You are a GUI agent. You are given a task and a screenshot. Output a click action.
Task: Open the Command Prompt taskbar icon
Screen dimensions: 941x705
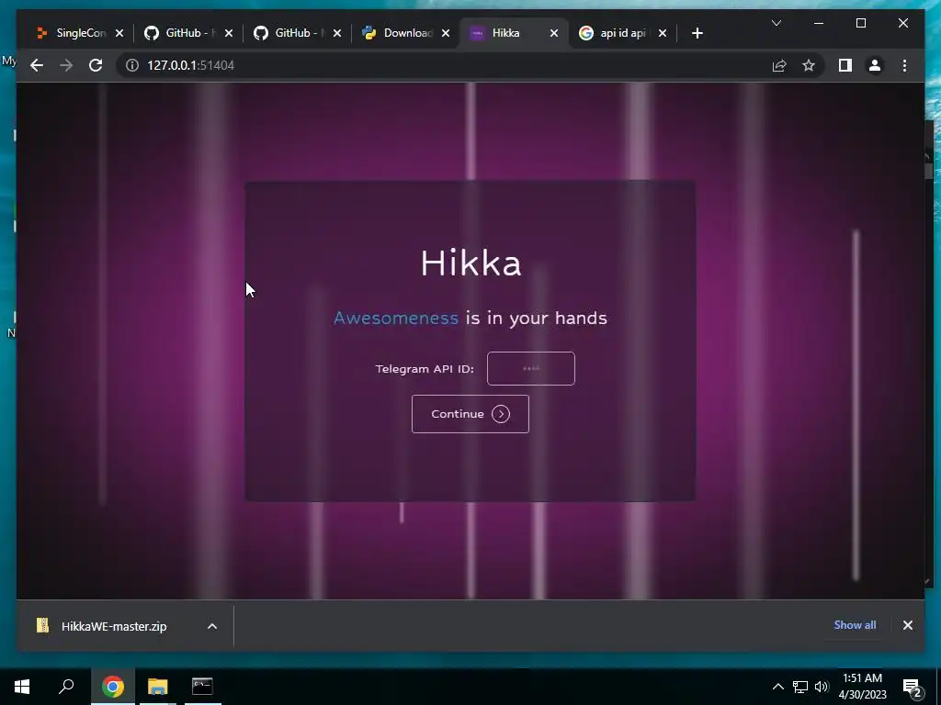pyautogui.click(x=202, y=687)
